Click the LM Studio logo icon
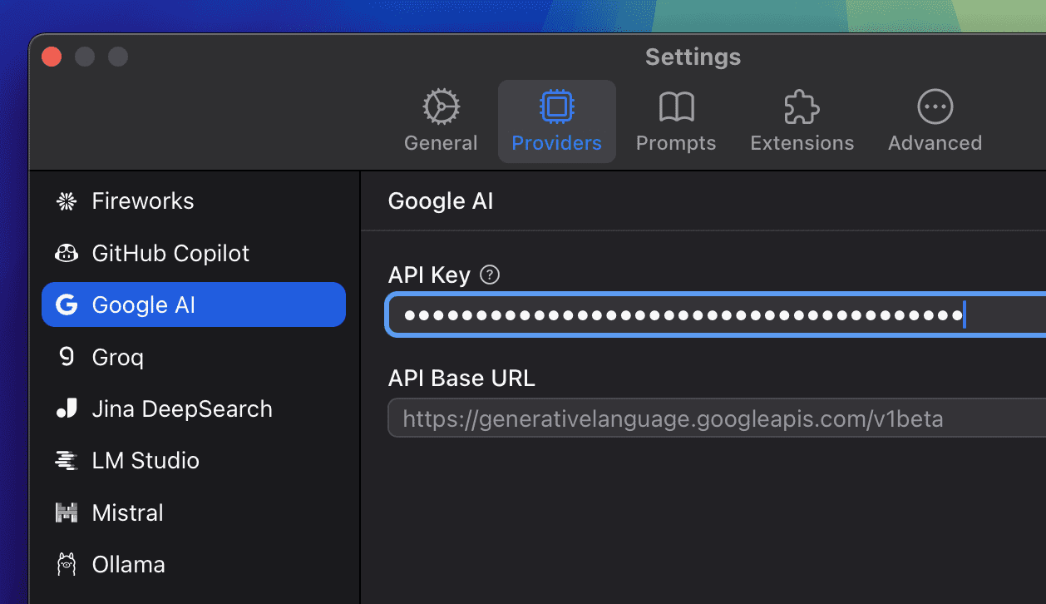The height and width of the screenshot is (604, 1046). tap(67, 461)
